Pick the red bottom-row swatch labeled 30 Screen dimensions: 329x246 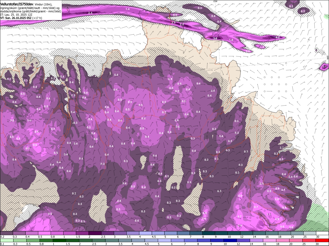click(x=322, y=240)
